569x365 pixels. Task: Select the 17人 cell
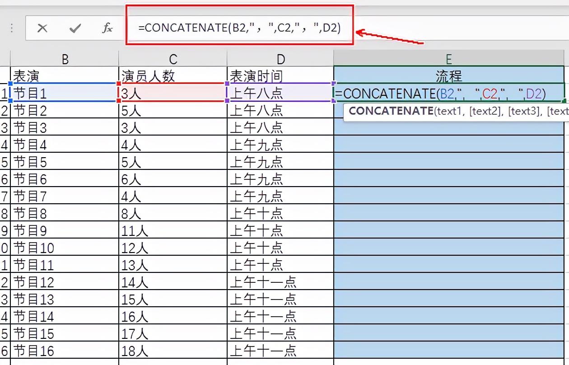tap(173, 333)
